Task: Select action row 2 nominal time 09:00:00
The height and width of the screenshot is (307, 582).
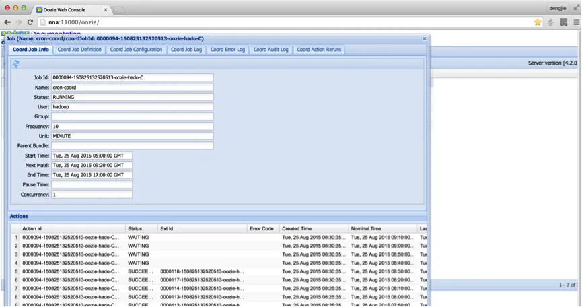Action: (219, 246)
